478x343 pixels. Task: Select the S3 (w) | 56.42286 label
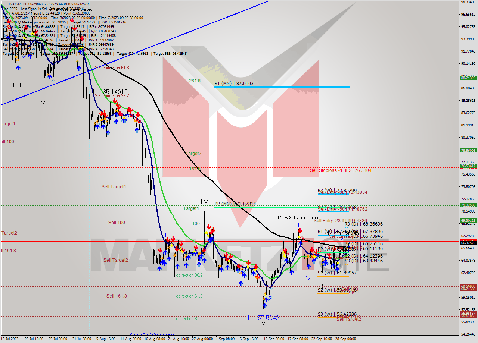(x=337, y=314)
